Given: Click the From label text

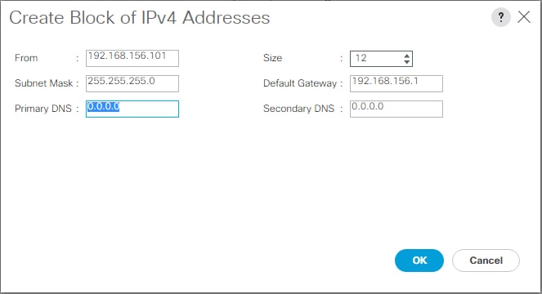Looking at the screenshot, I should click(x=26, y=58).
